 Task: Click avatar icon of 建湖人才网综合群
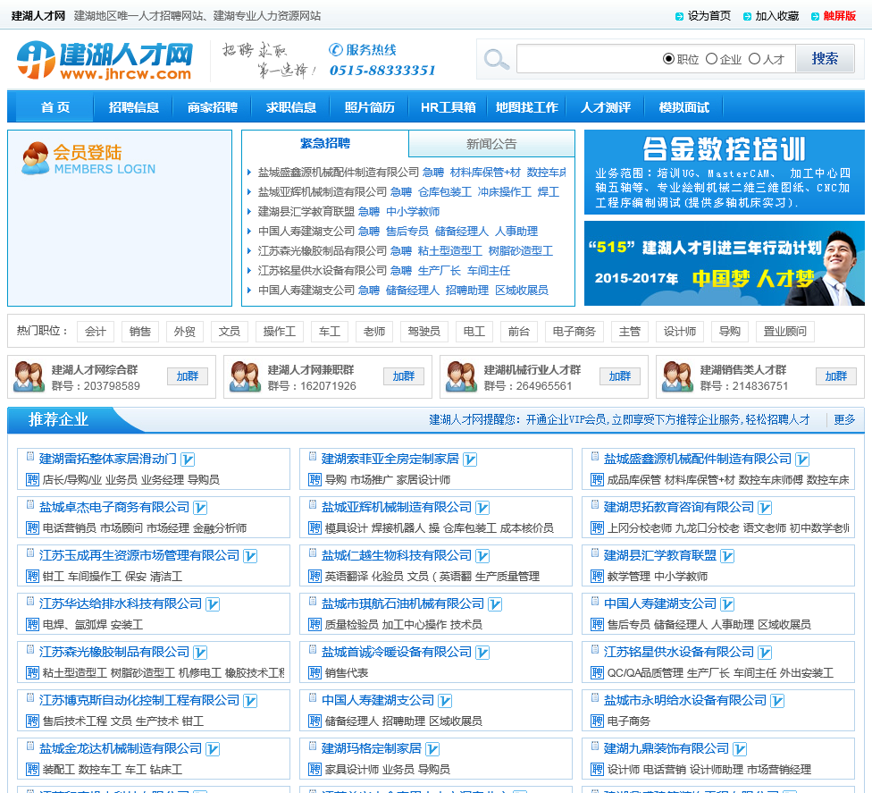[29, 376]
